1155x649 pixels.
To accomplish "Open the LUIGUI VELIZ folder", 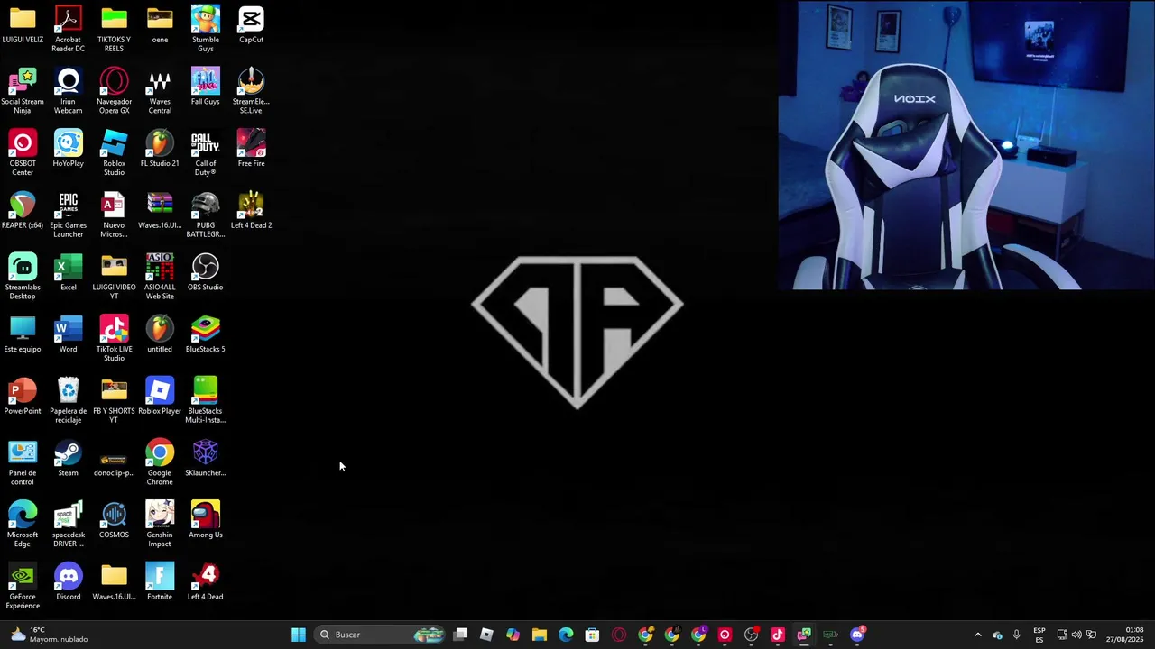I will tap(23, 25).
